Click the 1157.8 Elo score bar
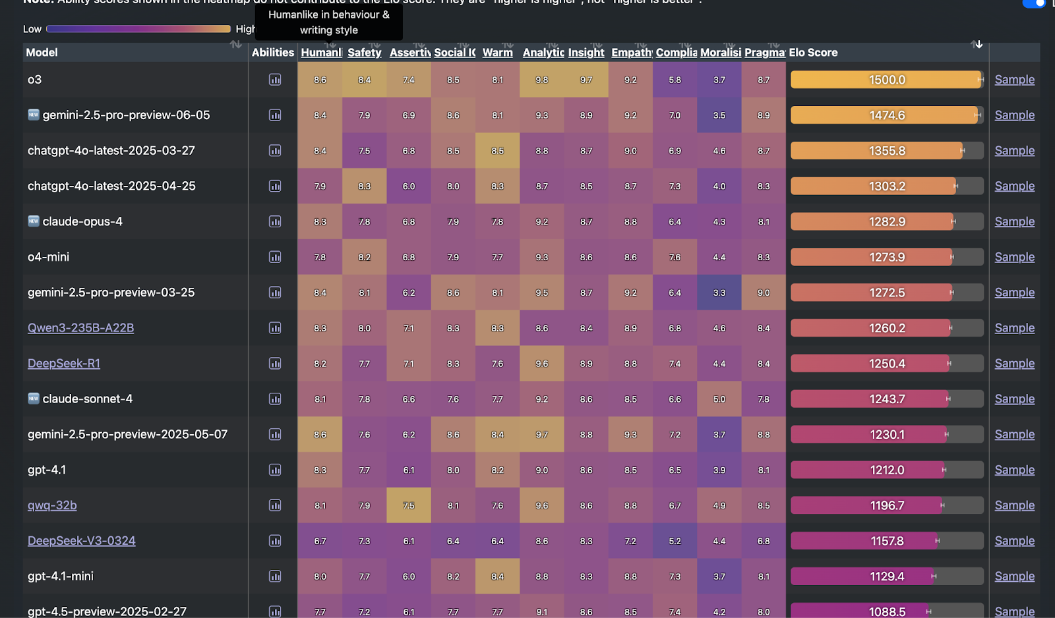Image resolution: width=1055 pixels, height=618 pixels. (x=887, y=541)
